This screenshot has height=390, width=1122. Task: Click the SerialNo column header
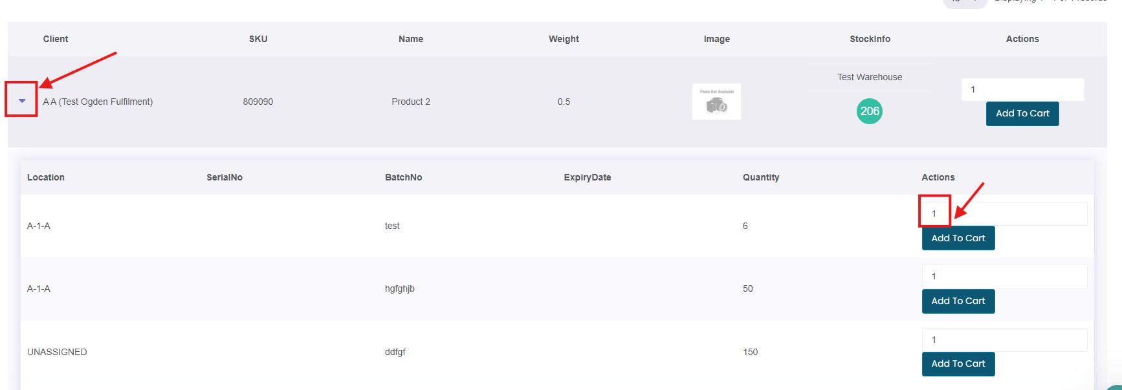pos(225,177)
